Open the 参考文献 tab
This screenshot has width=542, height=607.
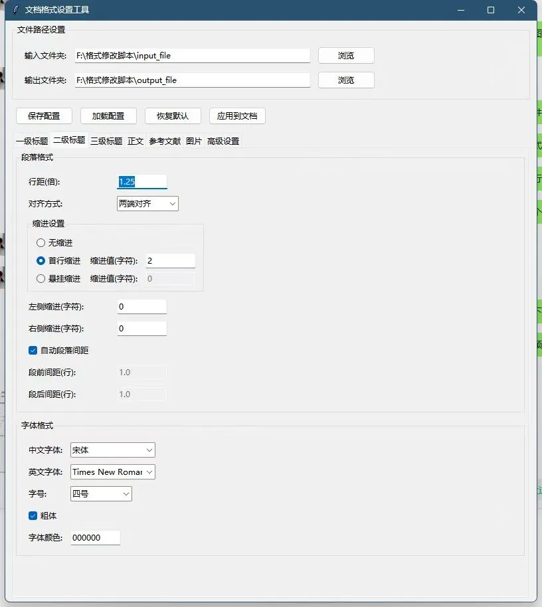tap(165, 141)
